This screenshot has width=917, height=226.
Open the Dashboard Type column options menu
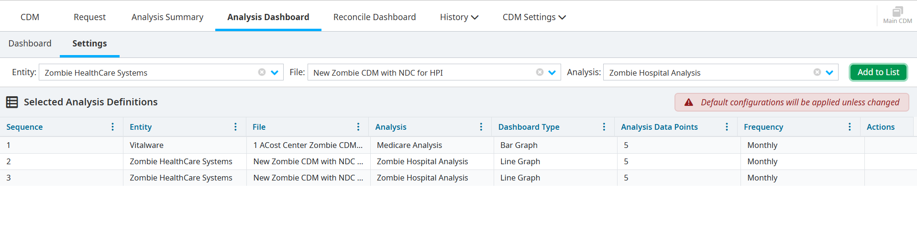pos(604,127)
